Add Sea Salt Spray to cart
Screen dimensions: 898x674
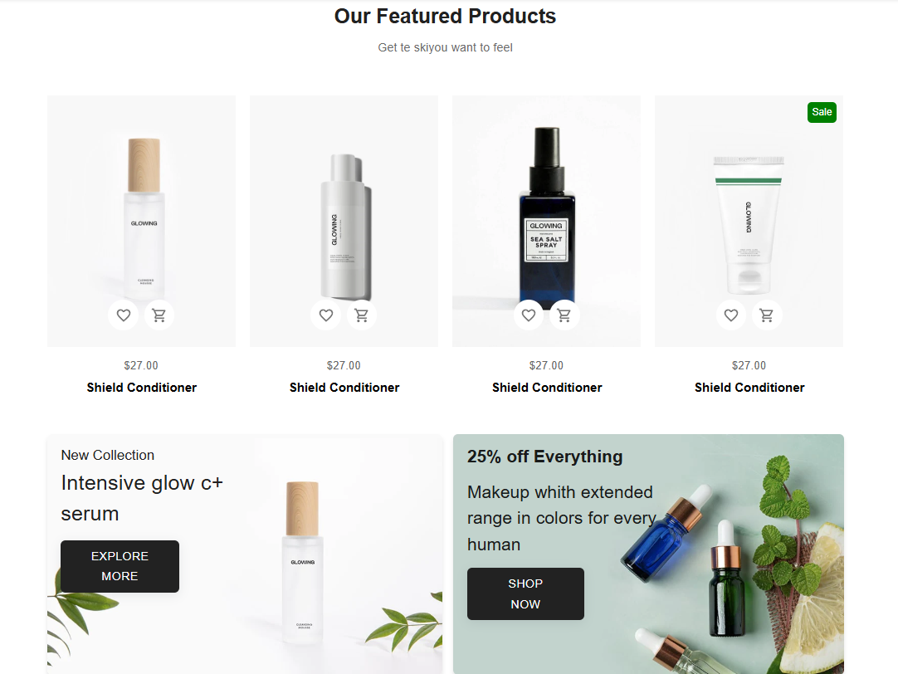tap(564, 315)
